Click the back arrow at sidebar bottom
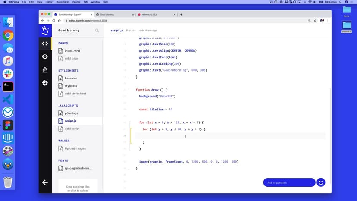The height and width of the screenshot is (201, 357). tap(45, 182)
